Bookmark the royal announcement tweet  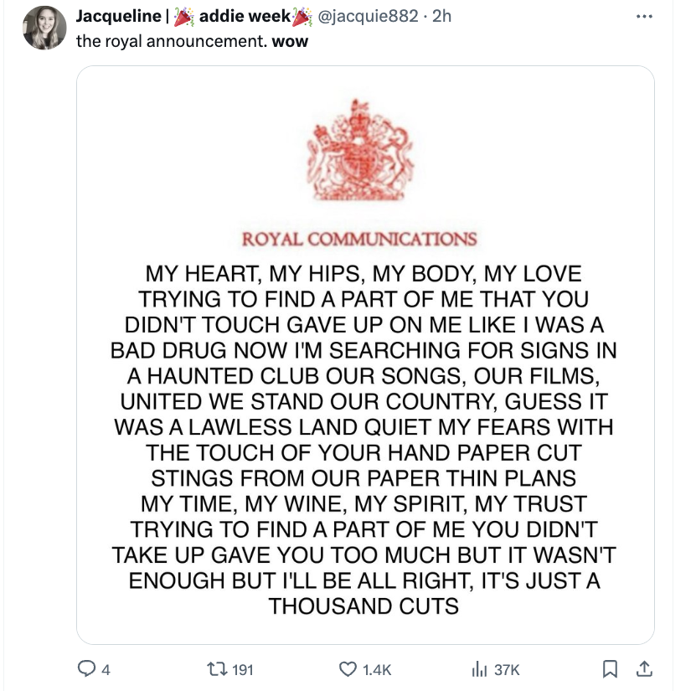tap(612, 668)
